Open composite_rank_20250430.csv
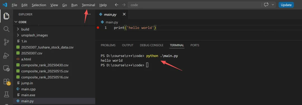302x105 pixels. tap(54, 65)
